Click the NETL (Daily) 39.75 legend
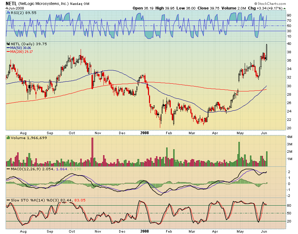Image resolution: width=298 pixels, height=234 pixels. click(29, 44)
